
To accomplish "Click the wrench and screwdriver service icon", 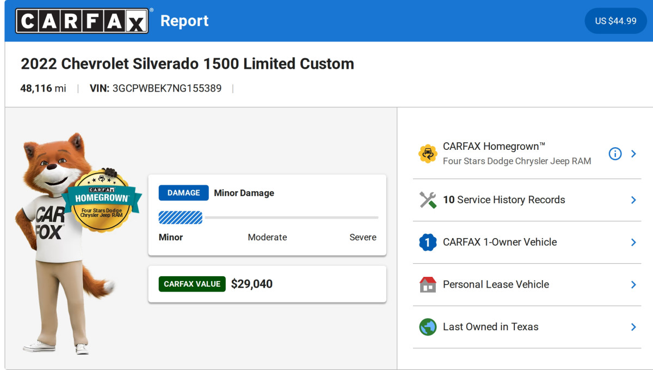I will (x=428, y=200).
